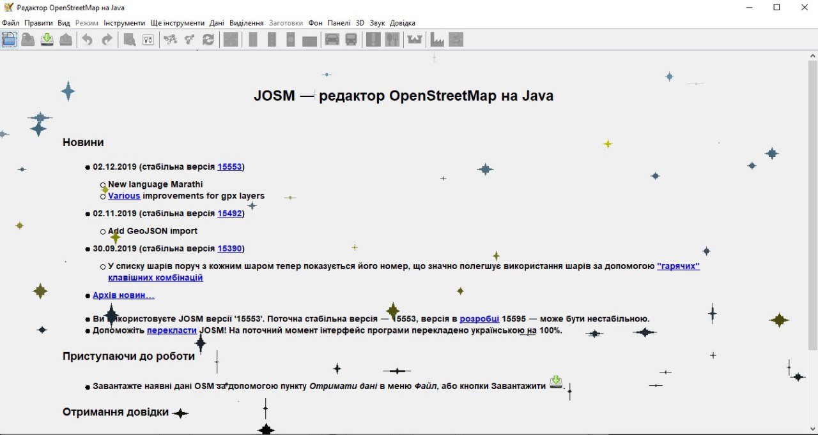Viewport: 818px width, 435px height.
Task: Open the Панелі menu
Action: point(339,23)
